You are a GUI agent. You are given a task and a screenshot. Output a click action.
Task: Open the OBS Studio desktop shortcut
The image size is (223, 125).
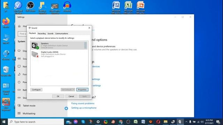30,6
